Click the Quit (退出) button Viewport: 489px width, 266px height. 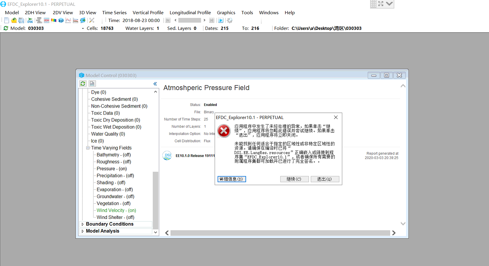[x=325, y=179]
